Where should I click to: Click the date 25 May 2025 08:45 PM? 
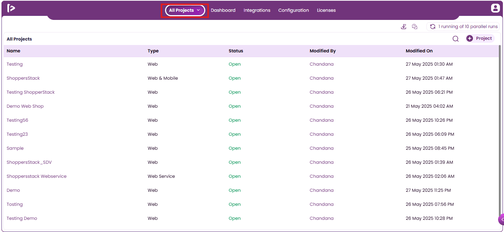point(430,148)
